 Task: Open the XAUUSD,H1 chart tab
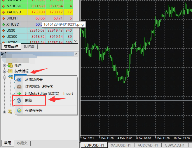(x=121, y=145)
